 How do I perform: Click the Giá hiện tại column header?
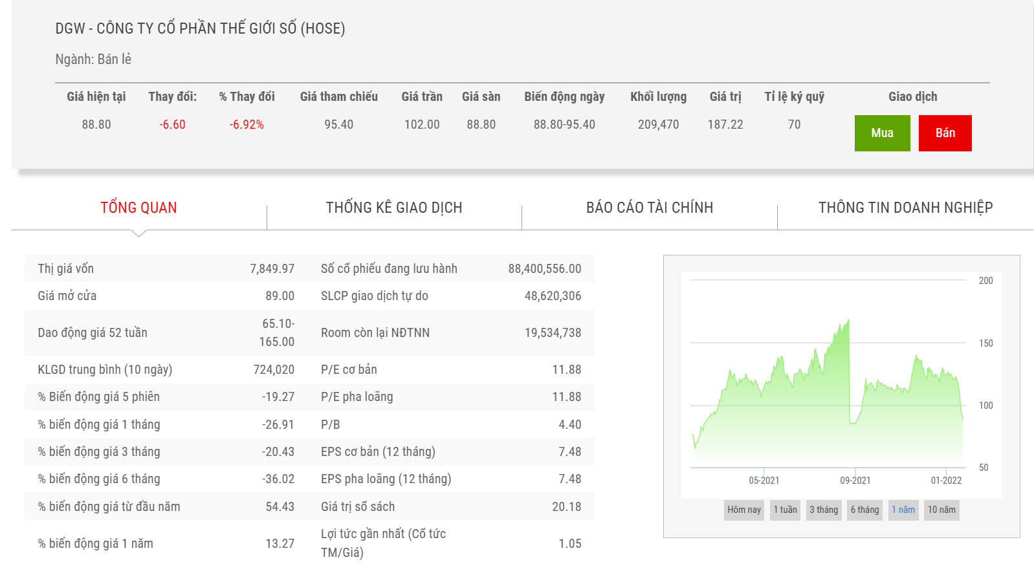click(x=96, y=97)
